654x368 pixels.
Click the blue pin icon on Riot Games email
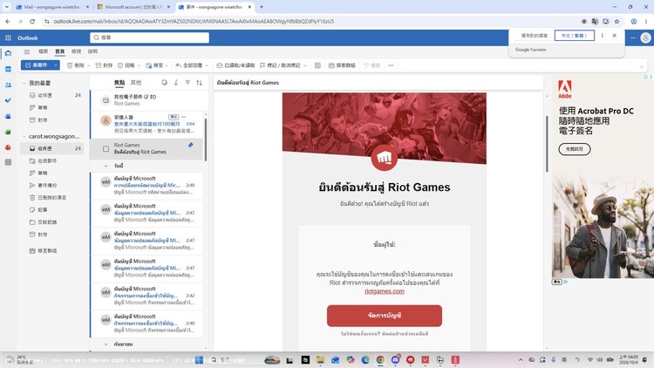click(191, 146)
